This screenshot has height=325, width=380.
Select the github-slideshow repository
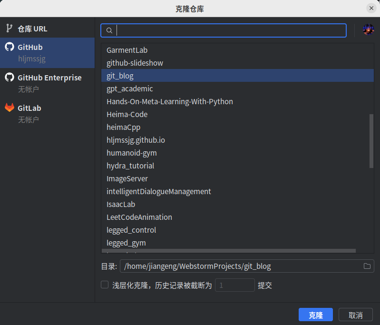[x=237, y=63]
